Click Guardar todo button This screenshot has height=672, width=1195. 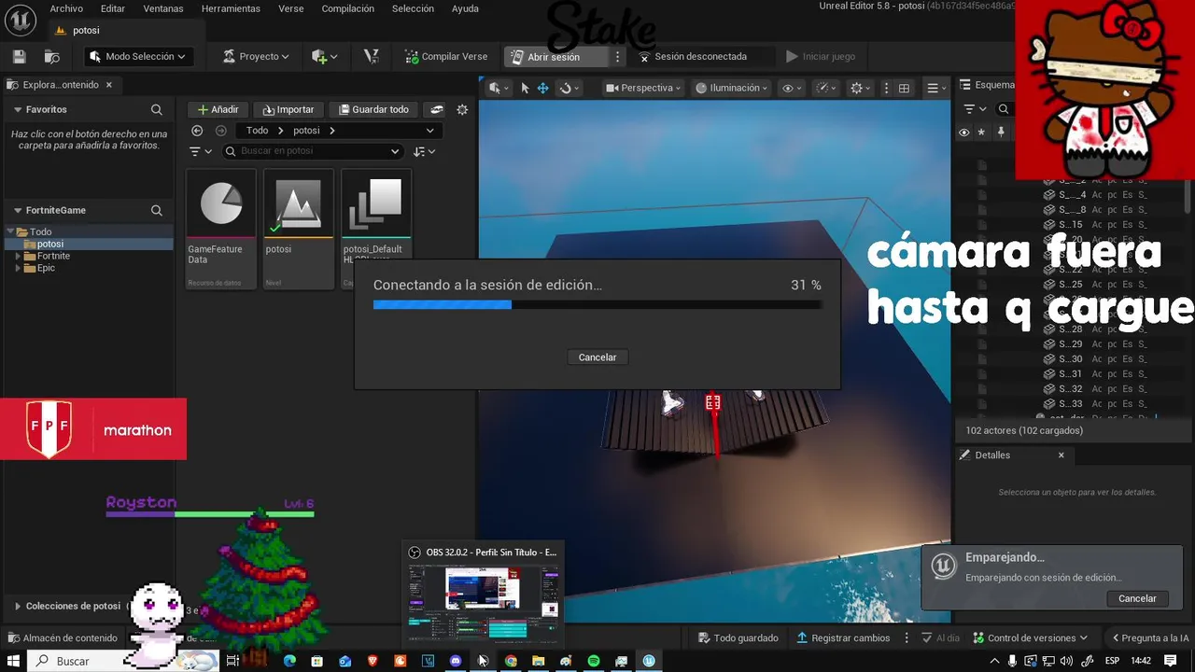[x=373, y=109]
